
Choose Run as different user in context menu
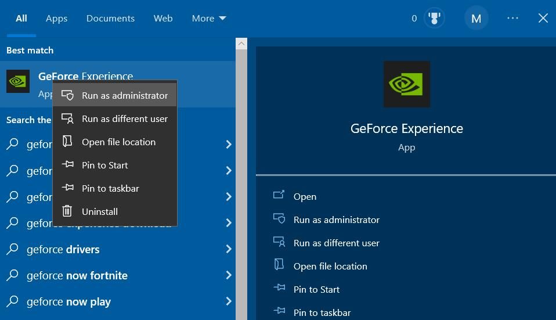[x=114, y=118]
